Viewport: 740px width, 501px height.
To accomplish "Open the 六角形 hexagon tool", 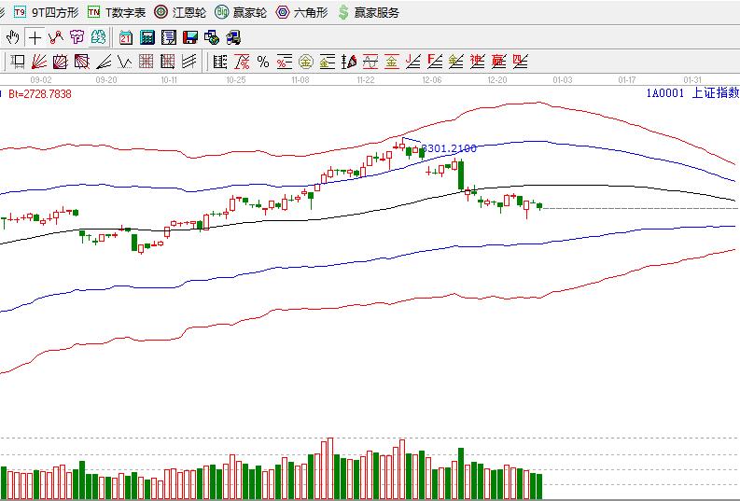I will (301, 12).
